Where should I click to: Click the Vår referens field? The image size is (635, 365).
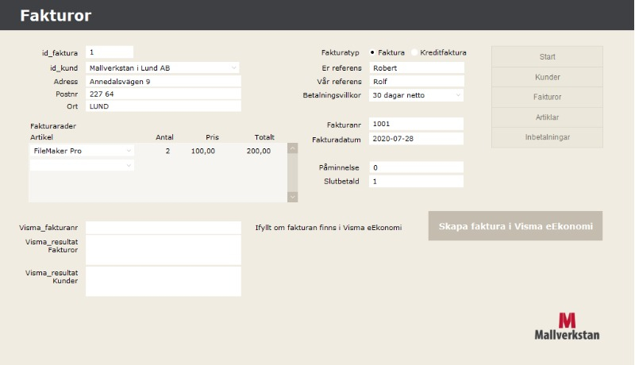point(417,82)
